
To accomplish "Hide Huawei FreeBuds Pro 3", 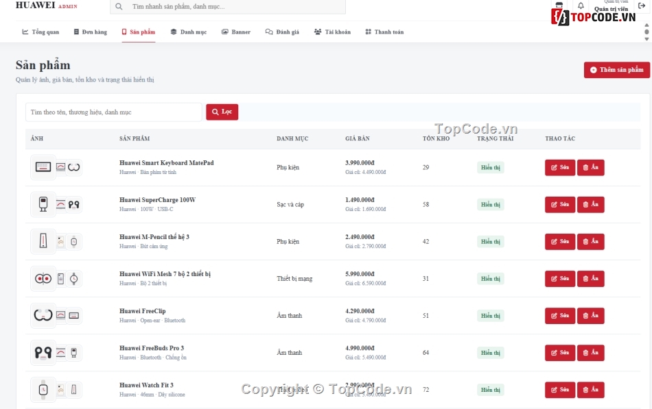I will (x=590, y=353).
